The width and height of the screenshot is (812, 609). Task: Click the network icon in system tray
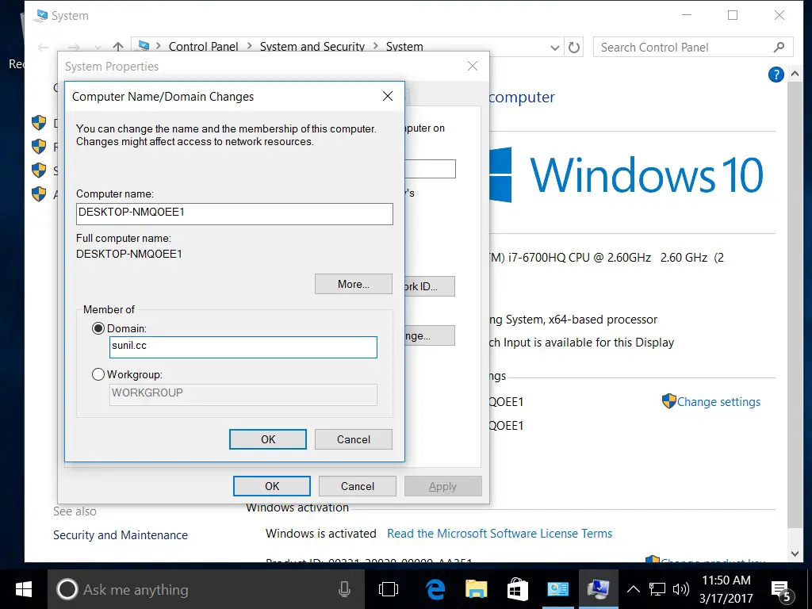[657, 589]
